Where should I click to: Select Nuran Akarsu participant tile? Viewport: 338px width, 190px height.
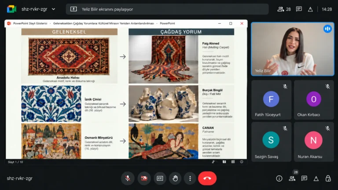coord(314,142)
